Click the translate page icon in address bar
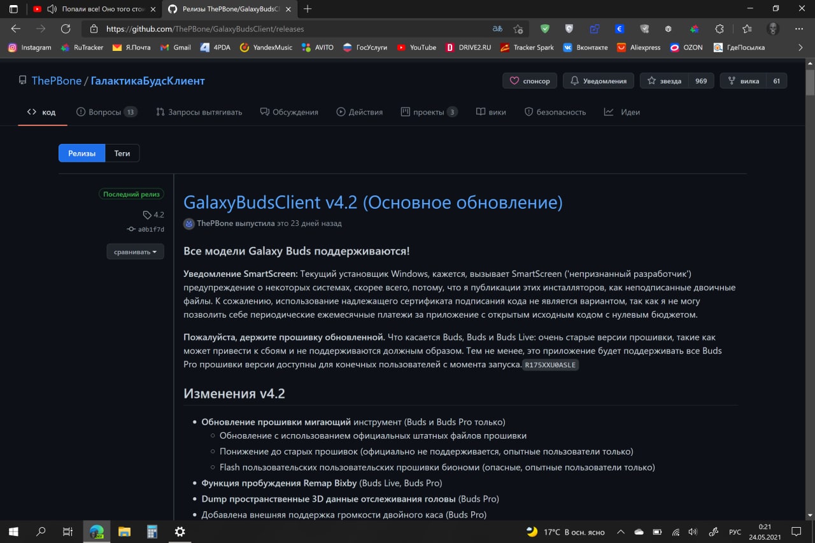The width and height of the screenshot is (815, 543). 497,29
